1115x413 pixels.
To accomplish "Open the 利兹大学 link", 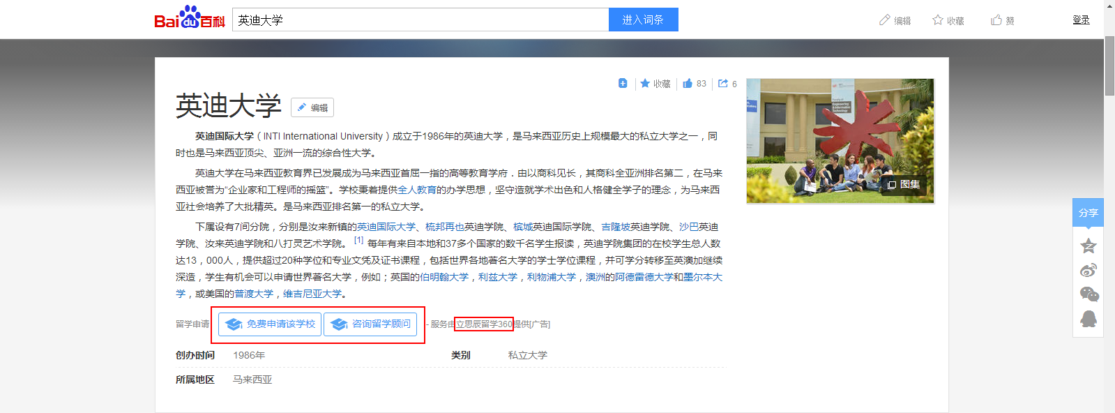I will (x=498, y=277).
